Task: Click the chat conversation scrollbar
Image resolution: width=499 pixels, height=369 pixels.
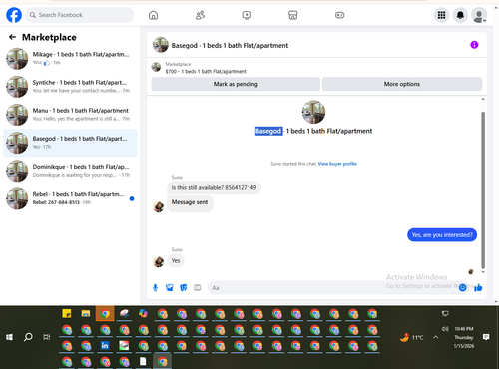Action: tap(483, 189)
